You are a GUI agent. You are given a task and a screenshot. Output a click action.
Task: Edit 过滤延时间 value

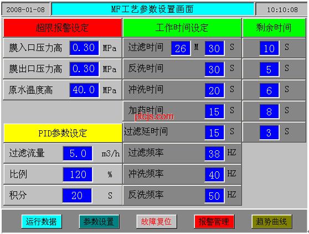click(214, 133)
